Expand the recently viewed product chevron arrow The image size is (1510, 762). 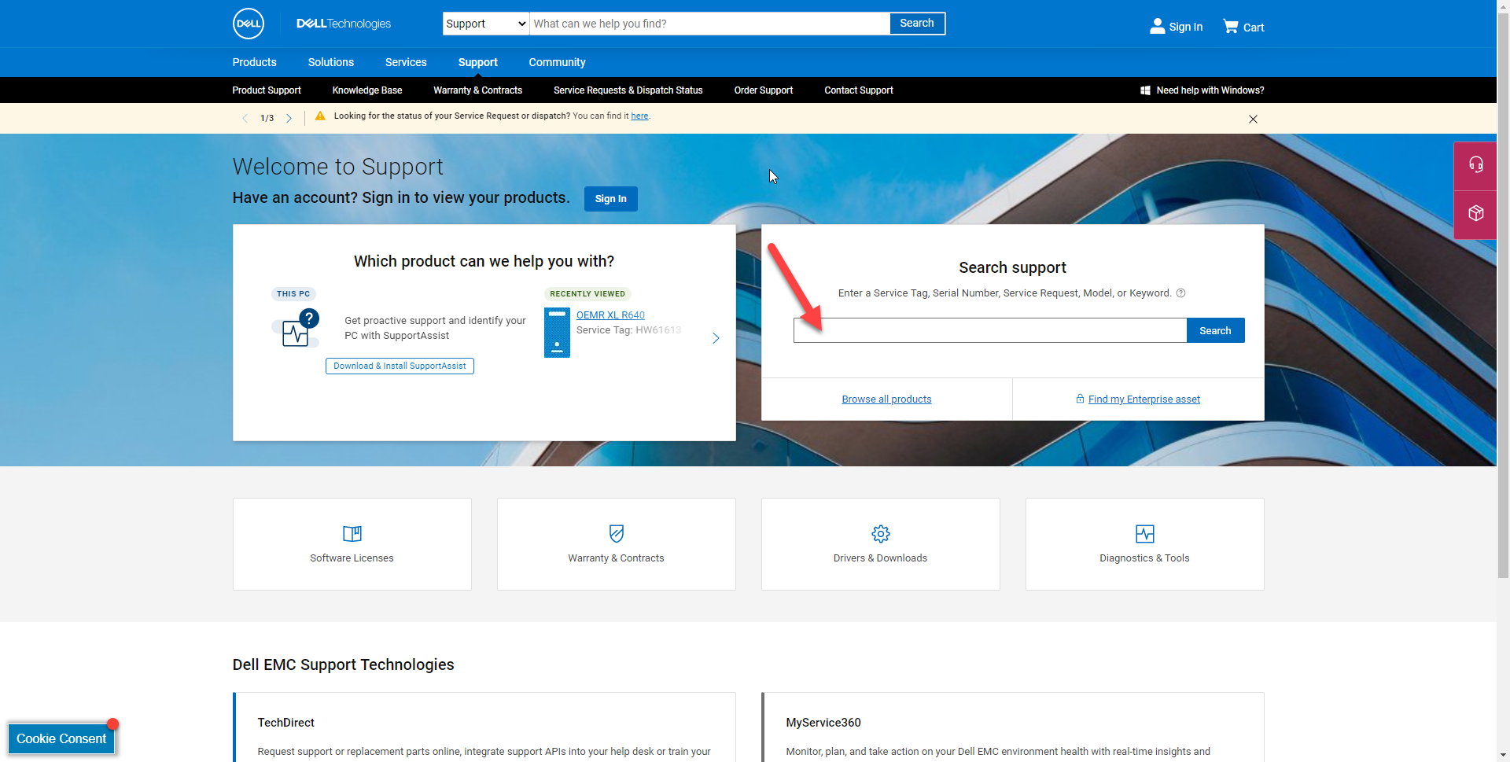click(x=716, y=338)
